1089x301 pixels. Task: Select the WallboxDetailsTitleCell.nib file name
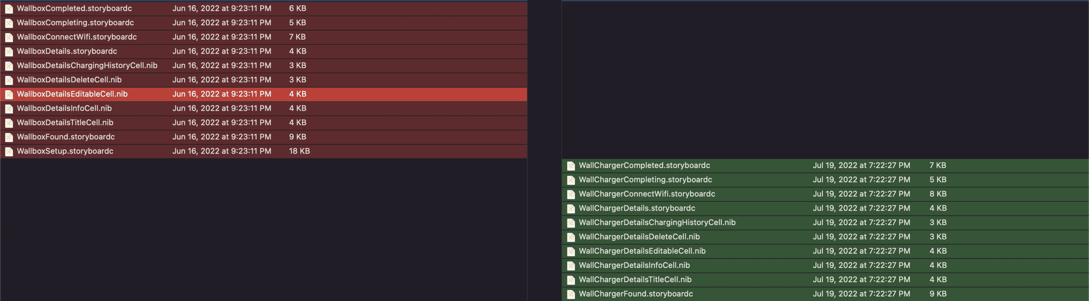click(65, 123)
